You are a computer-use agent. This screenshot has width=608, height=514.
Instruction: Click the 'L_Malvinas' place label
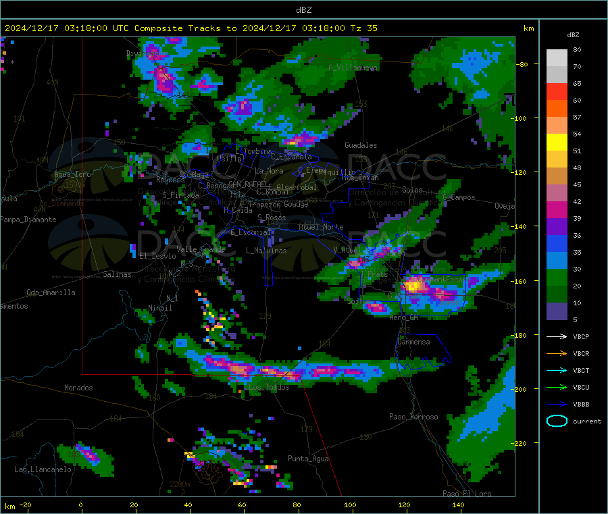tap(266, 251)
